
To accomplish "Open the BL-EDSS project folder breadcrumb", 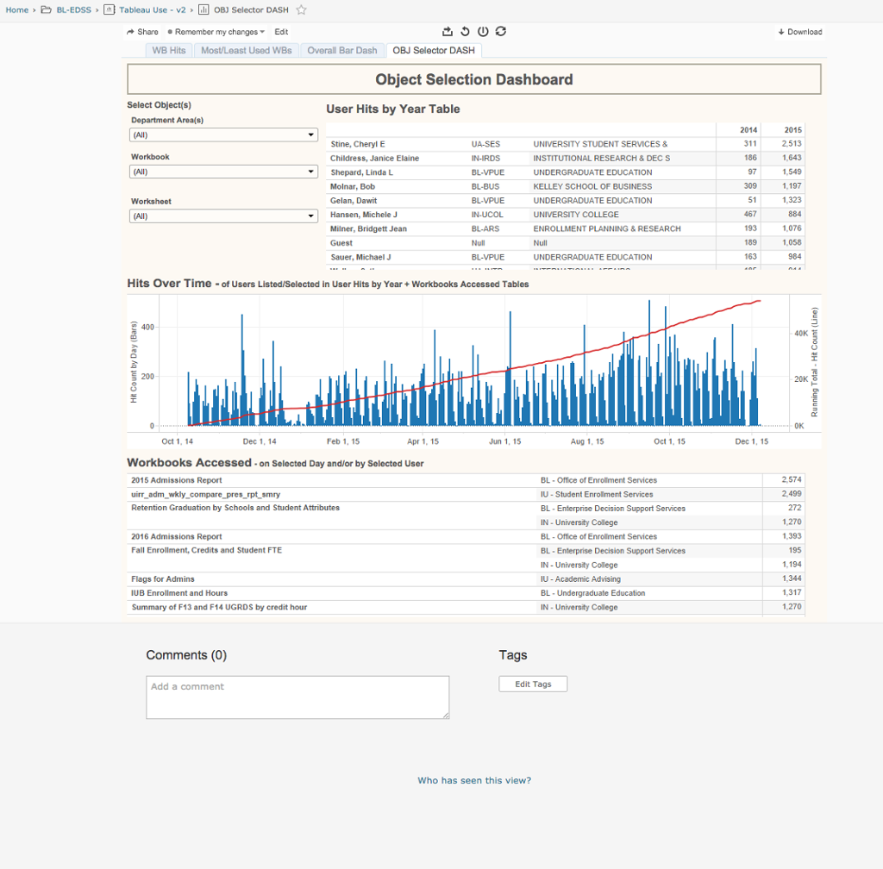I will [73, 10].
